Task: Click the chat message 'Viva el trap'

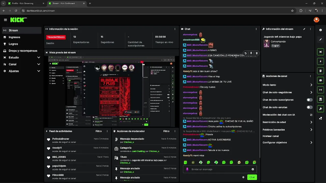Action: point(214,77)
